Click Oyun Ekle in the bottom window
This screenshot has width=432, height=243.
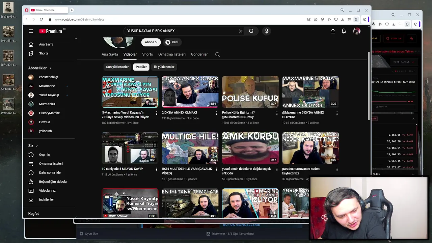click(89, 234)
